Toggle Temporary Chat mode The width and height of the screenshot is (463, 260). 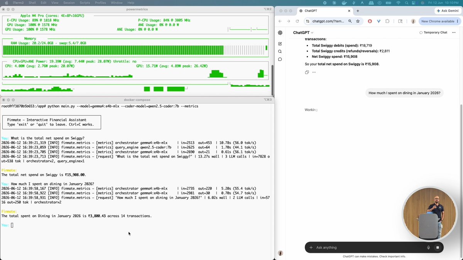coord(433,32)
